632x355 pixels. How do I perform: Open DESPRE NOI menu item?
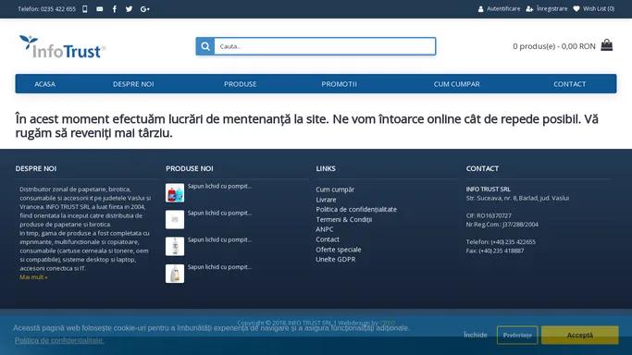pyautogui.click(x=133, y=84)
